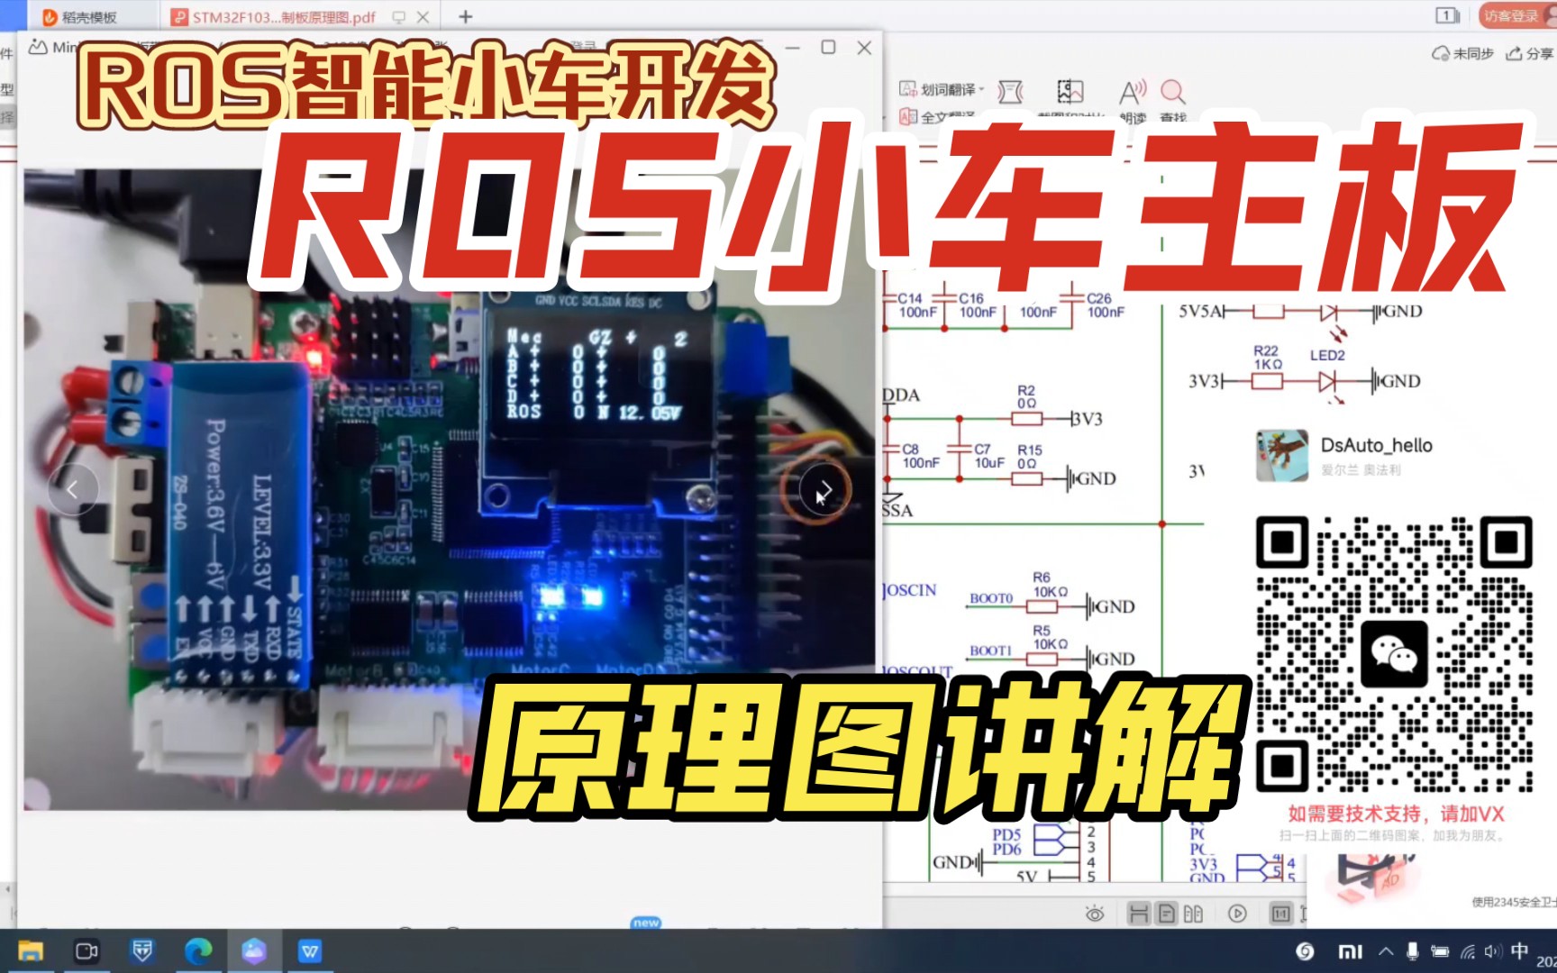Select the single page view icon
Viewport: 1557px width, 973px height.
tap(1167, 914)
